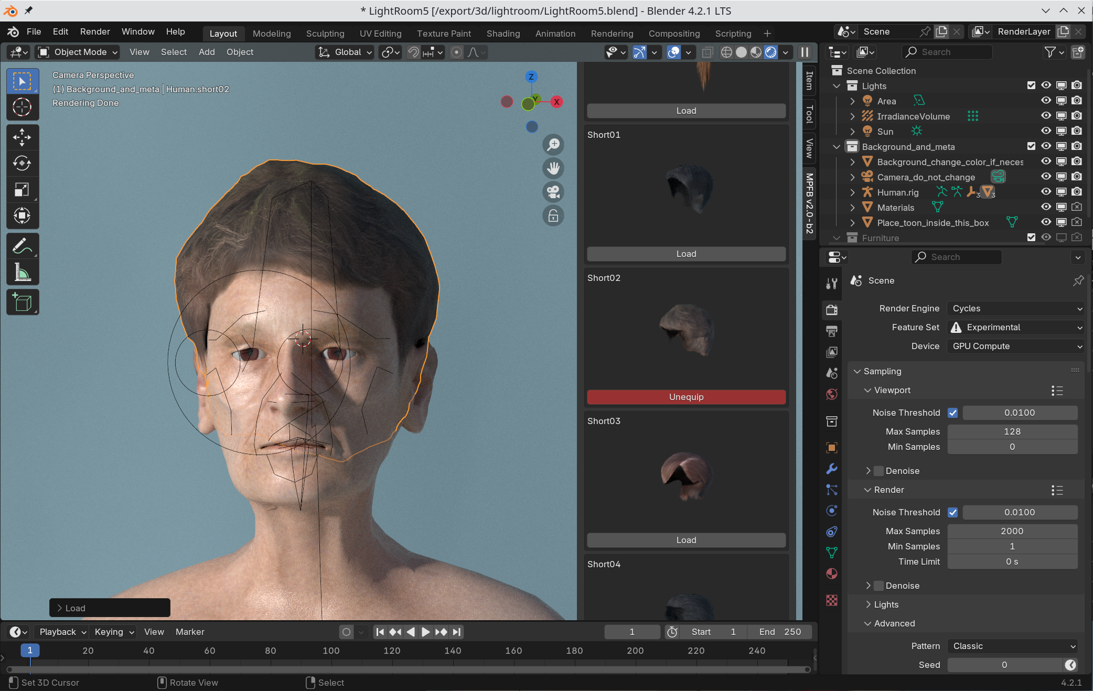Open the viewport Add menu
Screen dimensions: 1093x691
coord(207,52)
